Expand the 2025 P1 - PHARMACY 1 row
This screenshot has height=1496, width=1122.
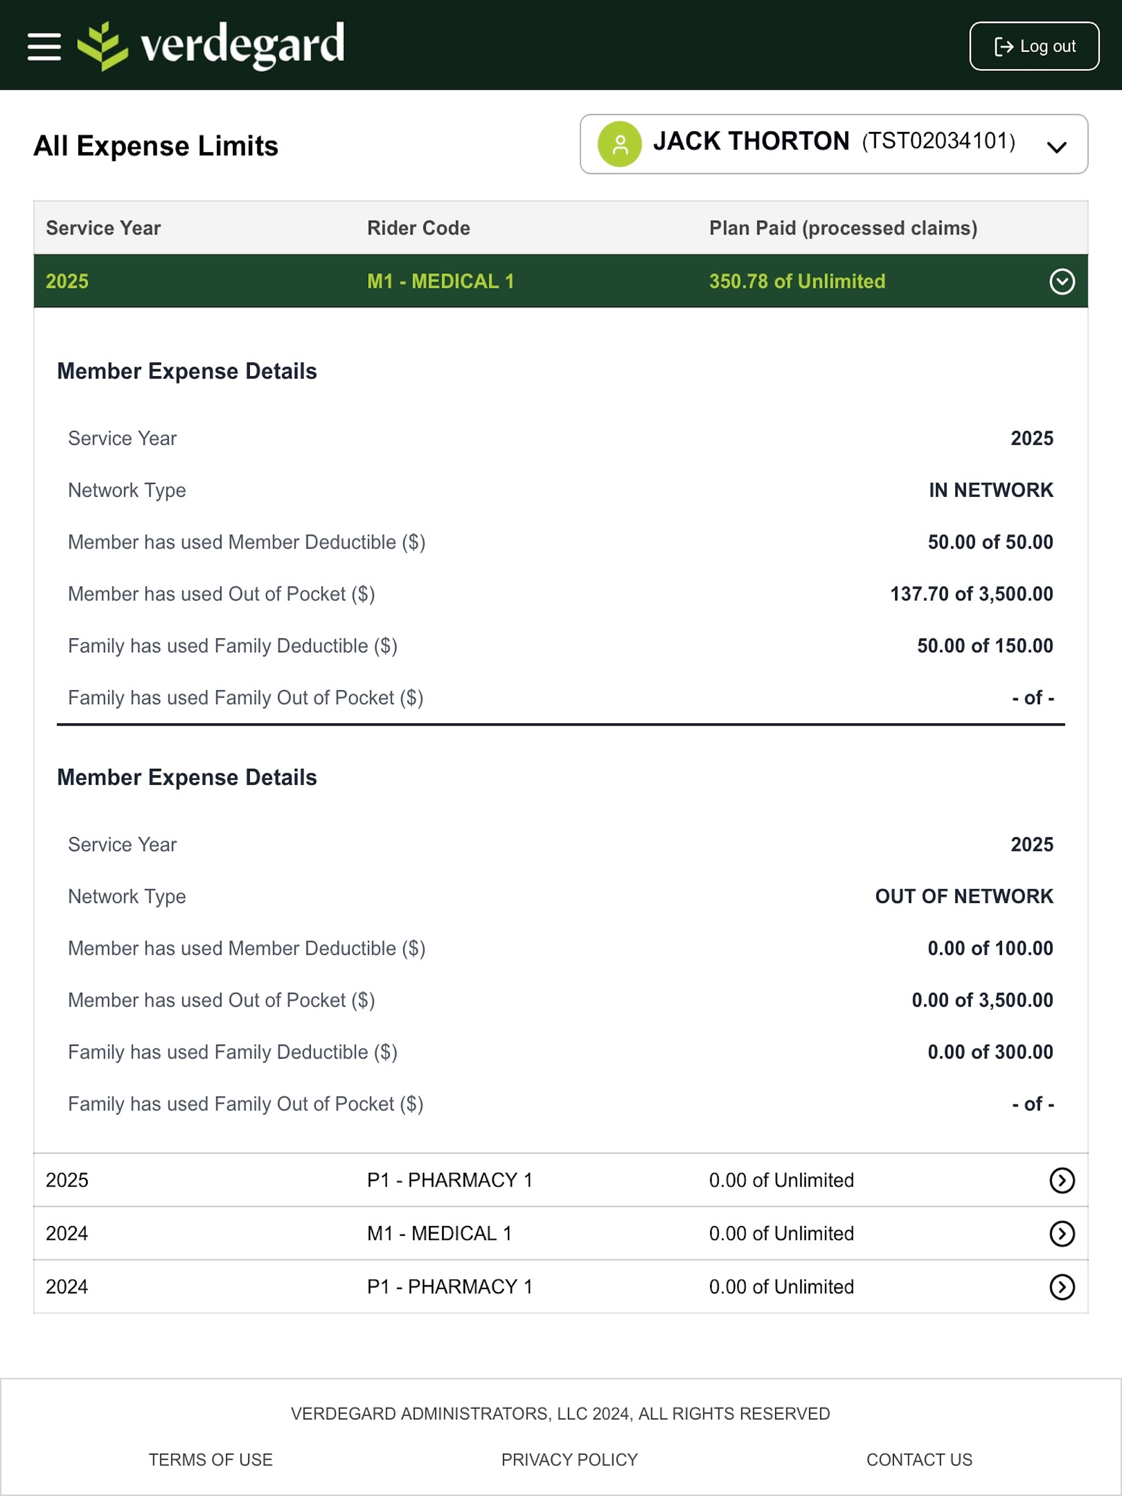tap(1062, 1180)
